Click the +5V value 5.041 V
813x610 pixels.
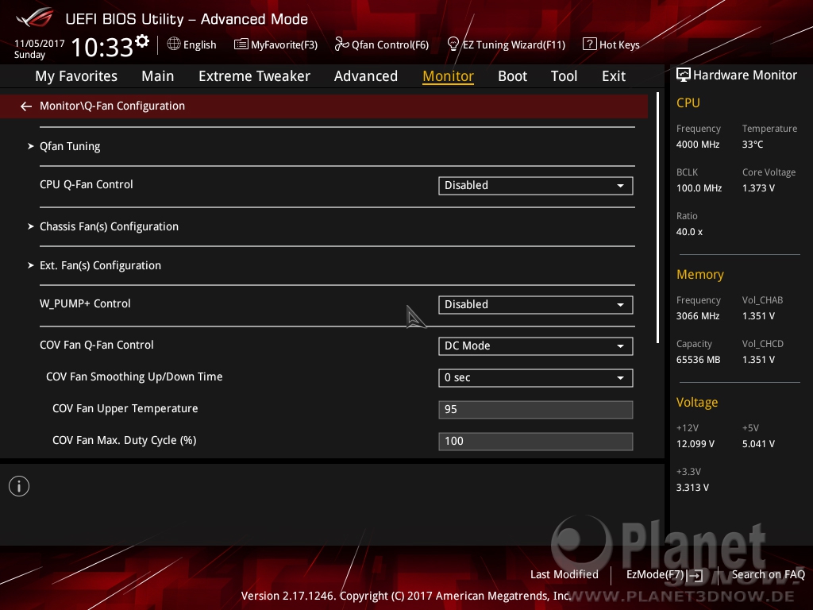pyautogui.click(x=758, y=444)
